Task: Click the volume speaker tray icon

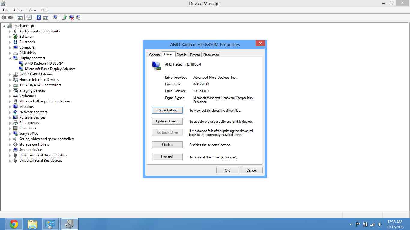Action: coord(380,224)
